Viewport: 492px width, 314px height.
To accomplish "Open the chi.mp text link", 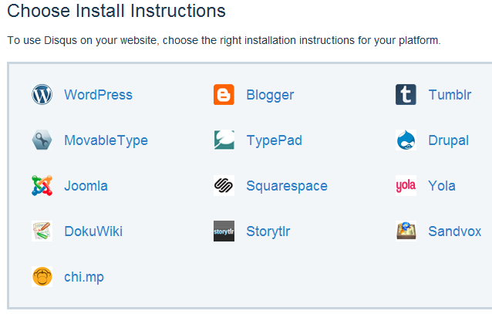I will (84, 278).
